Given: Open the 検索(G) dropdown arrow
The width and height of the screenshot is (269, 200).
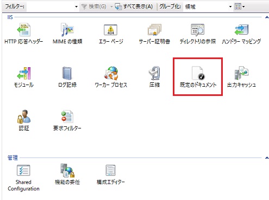Looking at the screenshot, I should 111,7.
